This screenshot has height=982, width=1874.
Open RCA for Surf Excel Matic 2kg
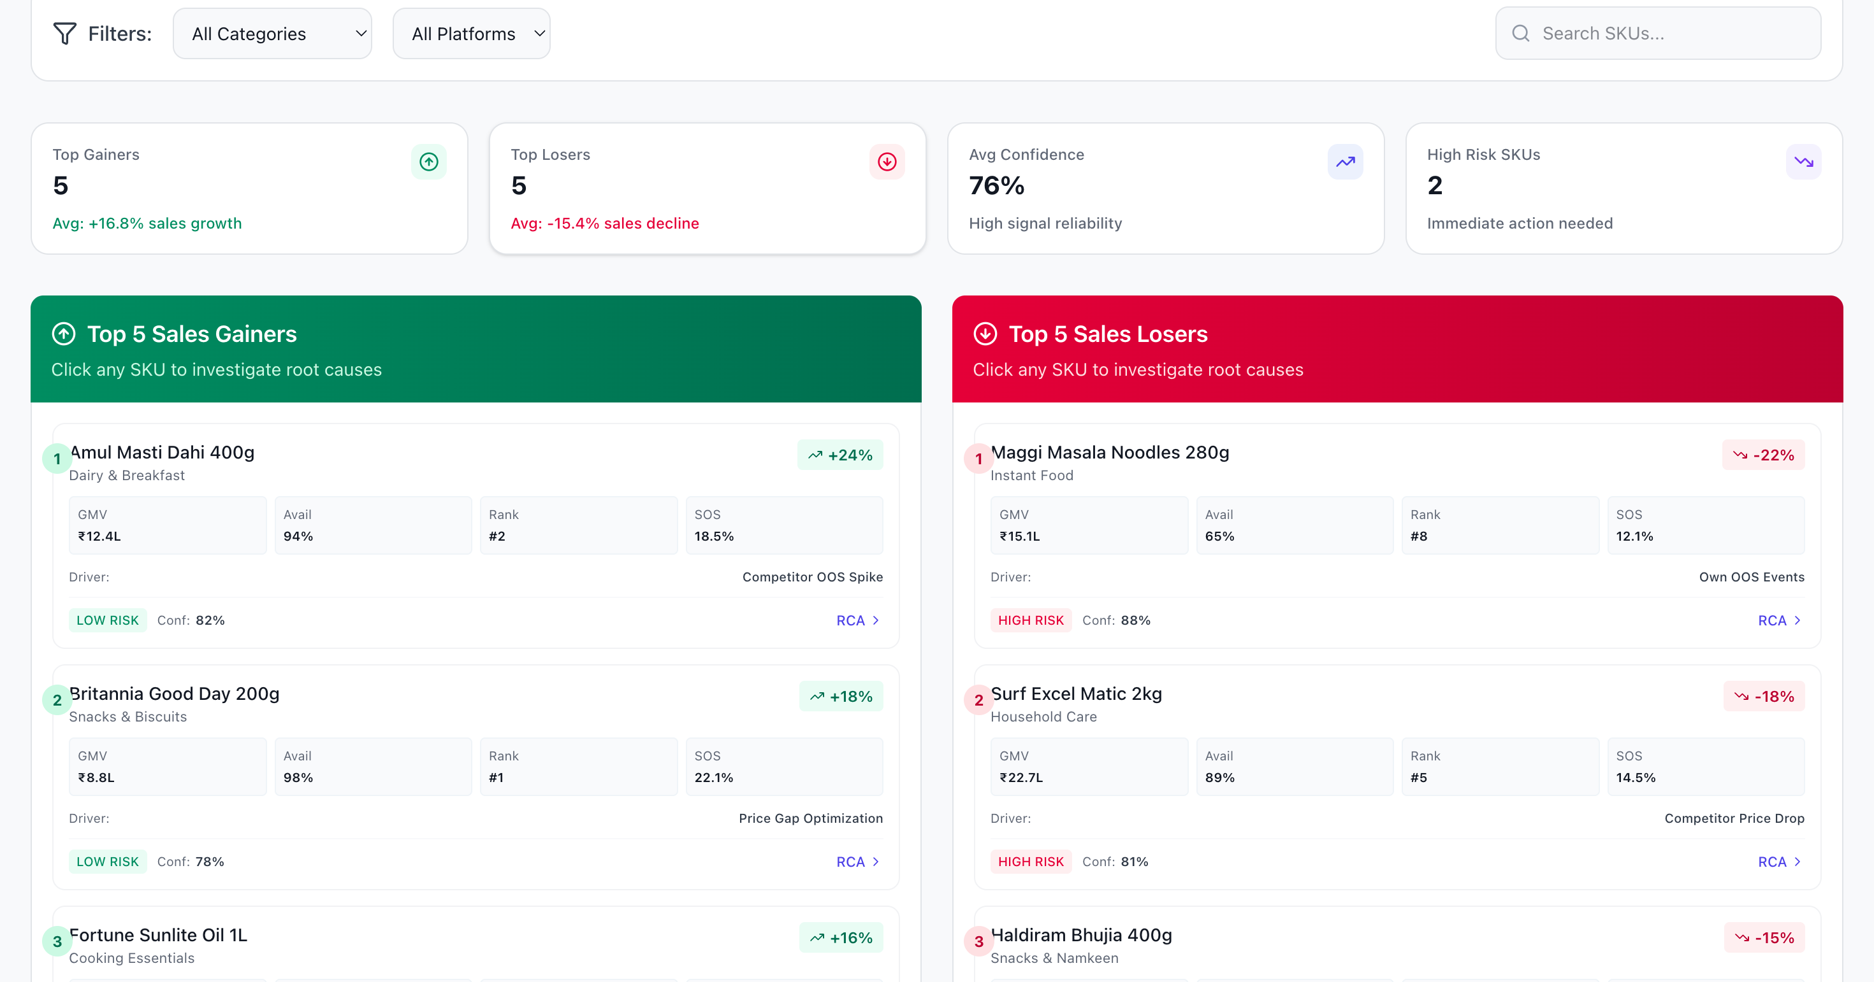coord(1780,862)
